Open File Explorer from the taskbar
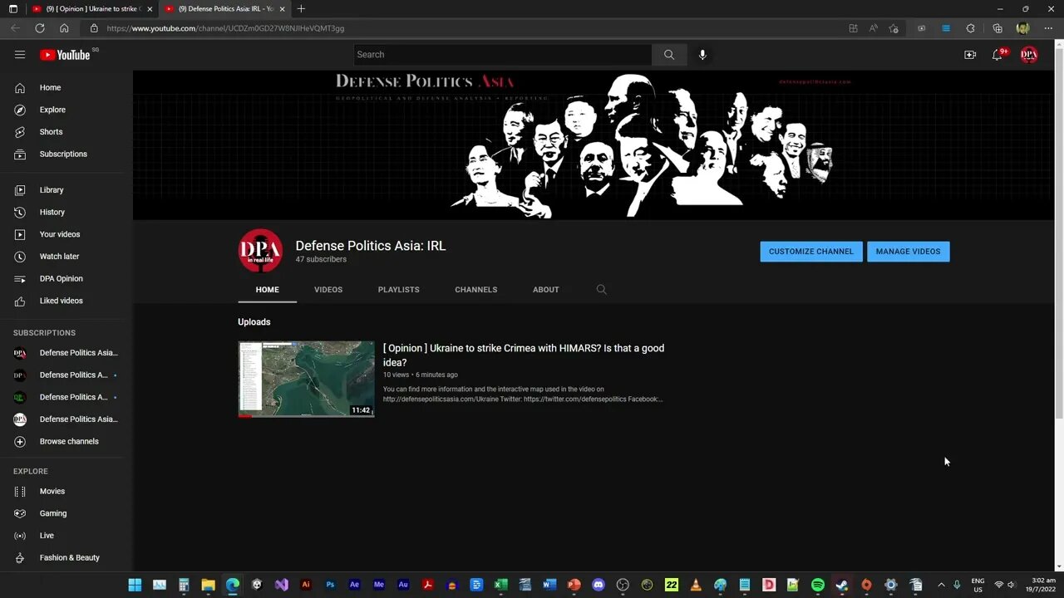 click(208, 585)
